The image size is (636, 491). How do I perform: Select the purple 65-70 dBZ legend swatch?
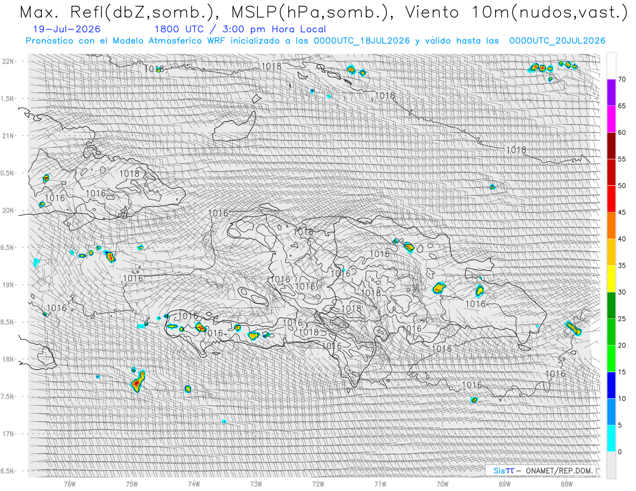(611, 93)
